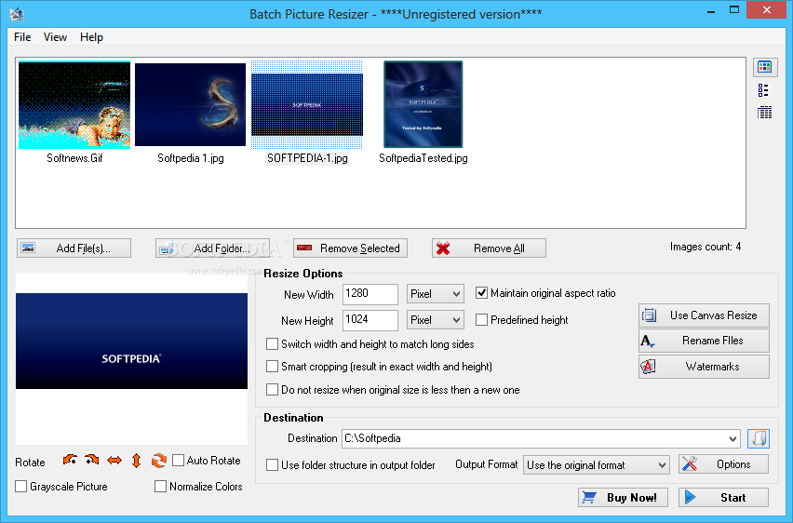
Task: Select SOFTPEDIA-1.jpg thumbnail
Action: (x=307, y=105)
